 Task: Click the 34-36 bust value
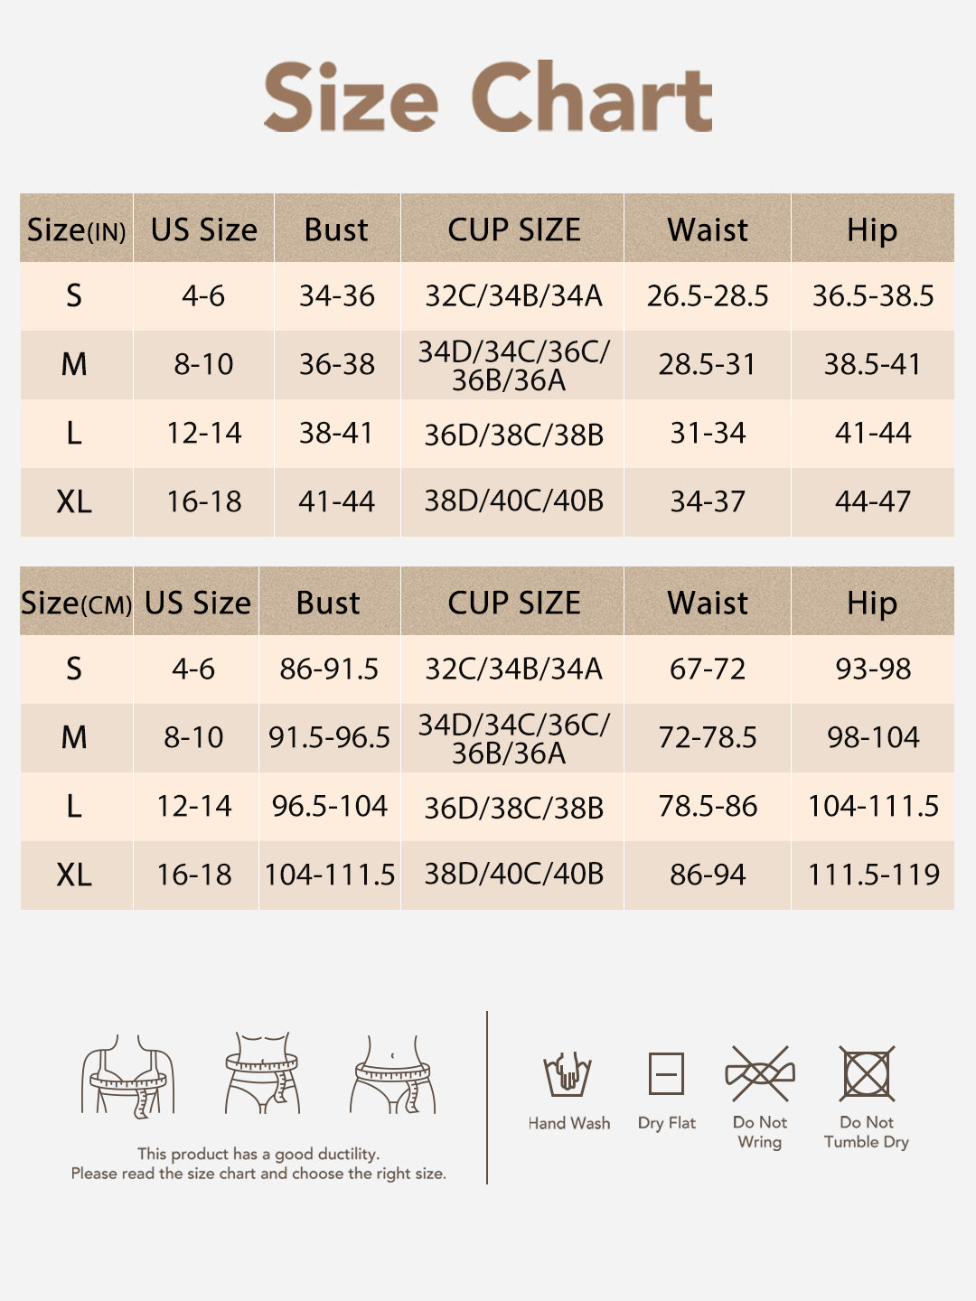[336, 295]
